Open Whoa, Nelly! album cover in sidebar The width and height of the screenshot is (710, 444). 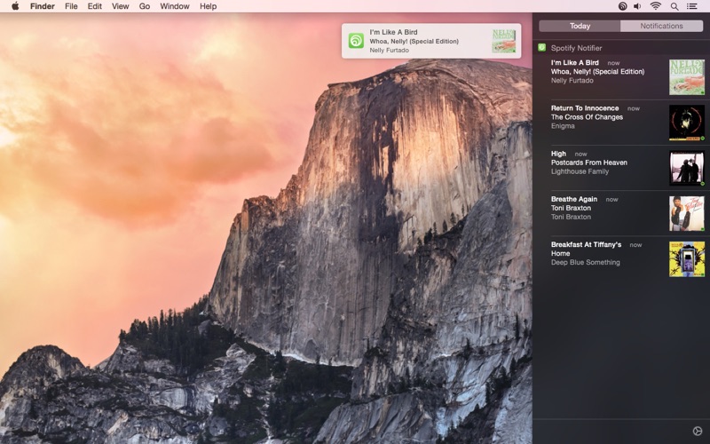coord(687,77)
